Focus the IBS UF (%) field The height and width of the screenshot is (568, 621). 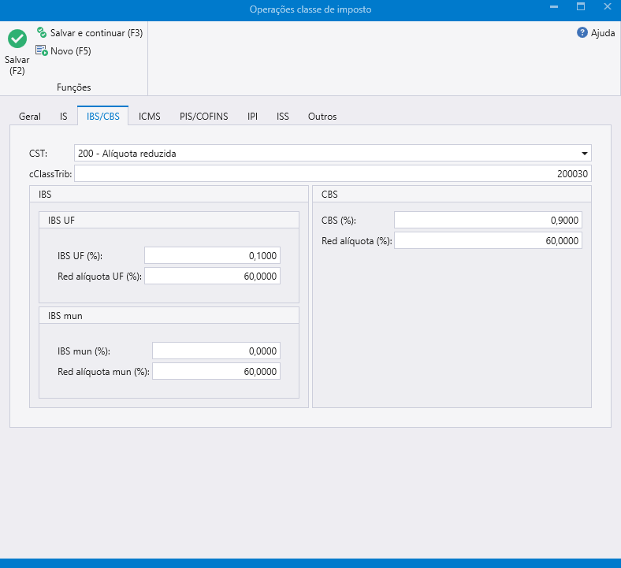[x=212, y=256]
